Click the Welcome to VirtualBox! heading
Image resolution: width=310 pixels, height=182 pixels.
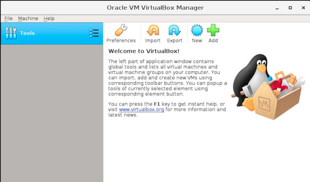pos(144,51)
